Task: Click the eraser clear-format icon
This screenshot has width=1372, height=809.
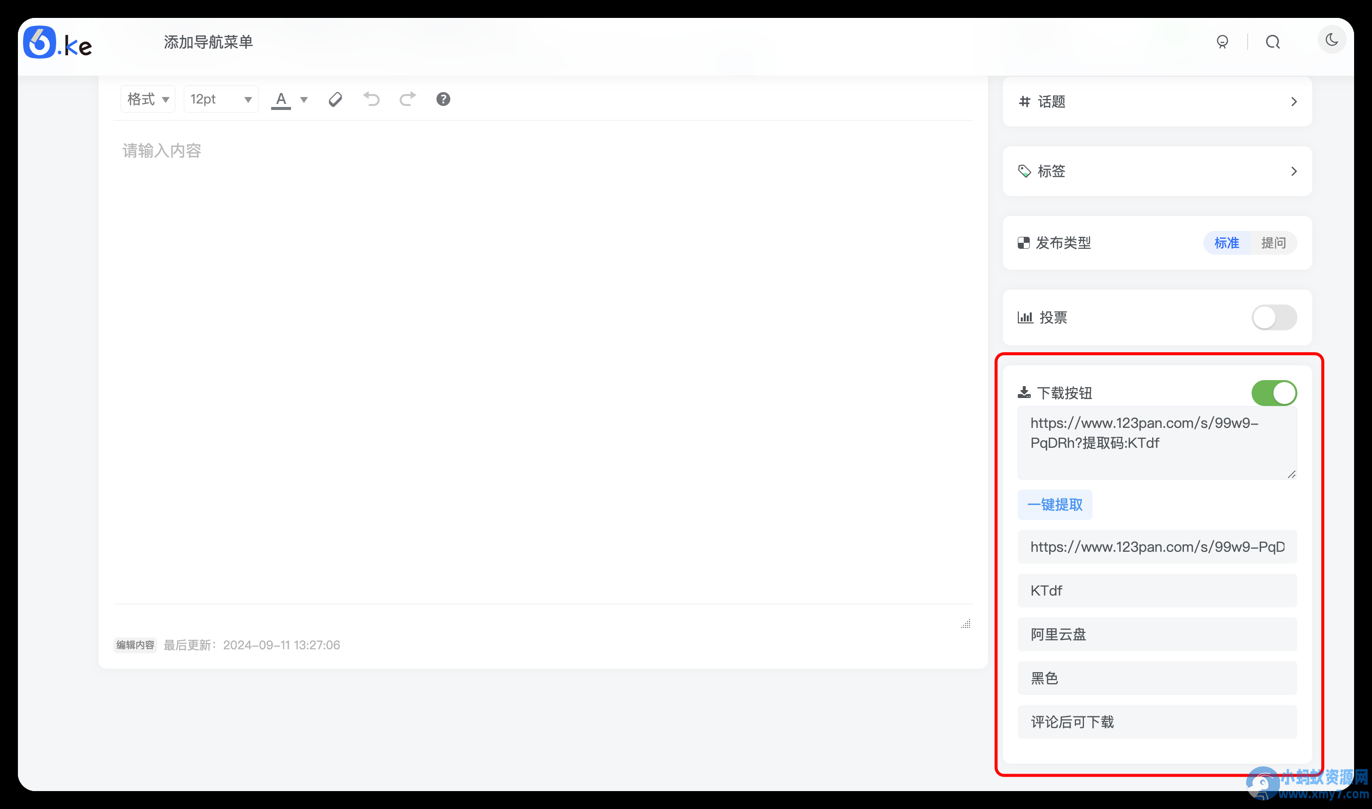Action: [335, 99]
